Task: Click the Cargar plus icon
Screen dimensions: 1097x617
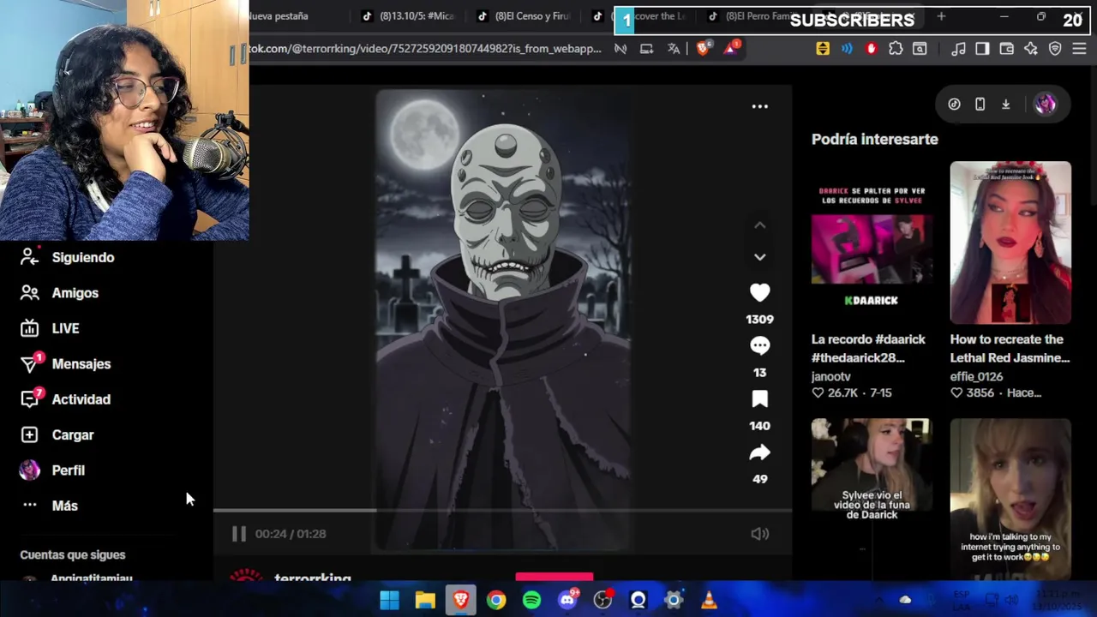Action: (29, 435)
